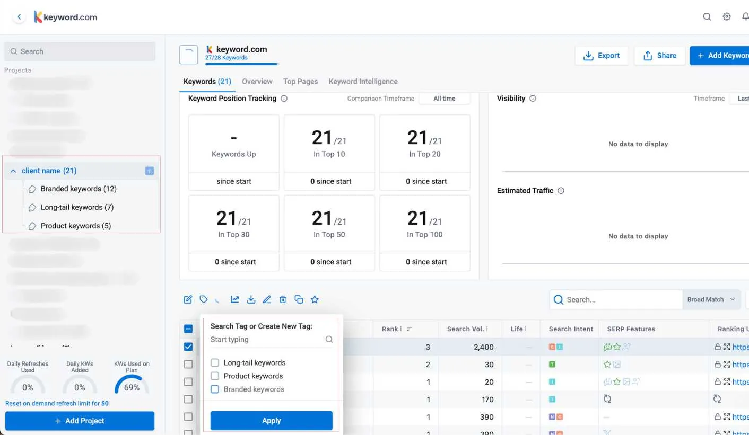
Task: Tick the Branded keywords tag checkbox
Action: [x=215, y=389]
